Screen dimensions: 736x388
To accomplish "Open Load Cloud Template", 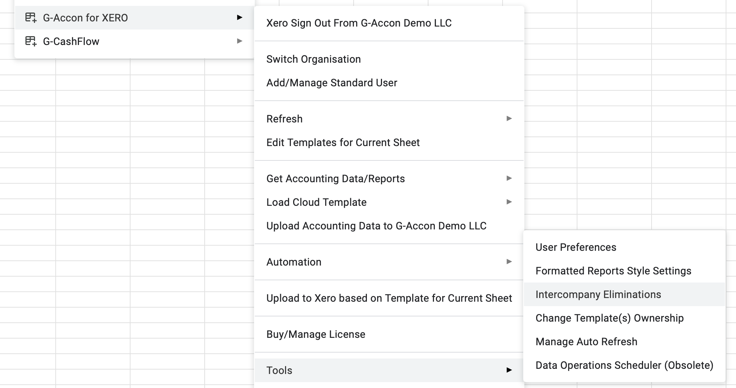I will tap(389, 202).
